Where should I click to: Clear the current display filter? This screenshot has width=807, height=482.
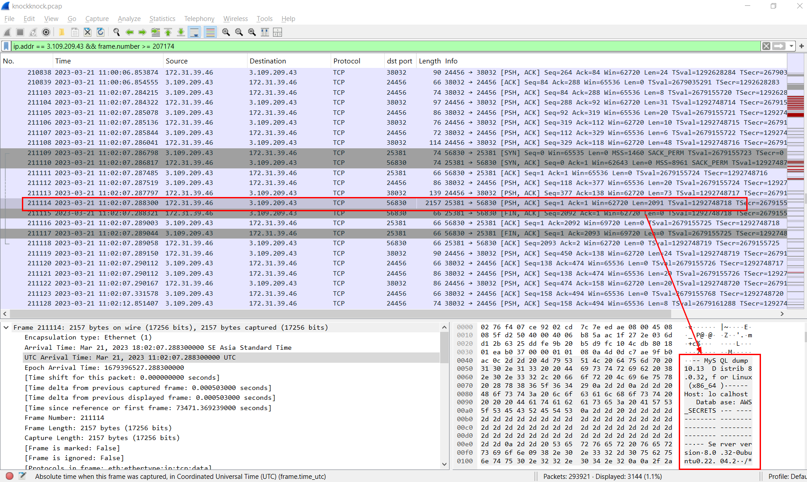tap(766, 46)
